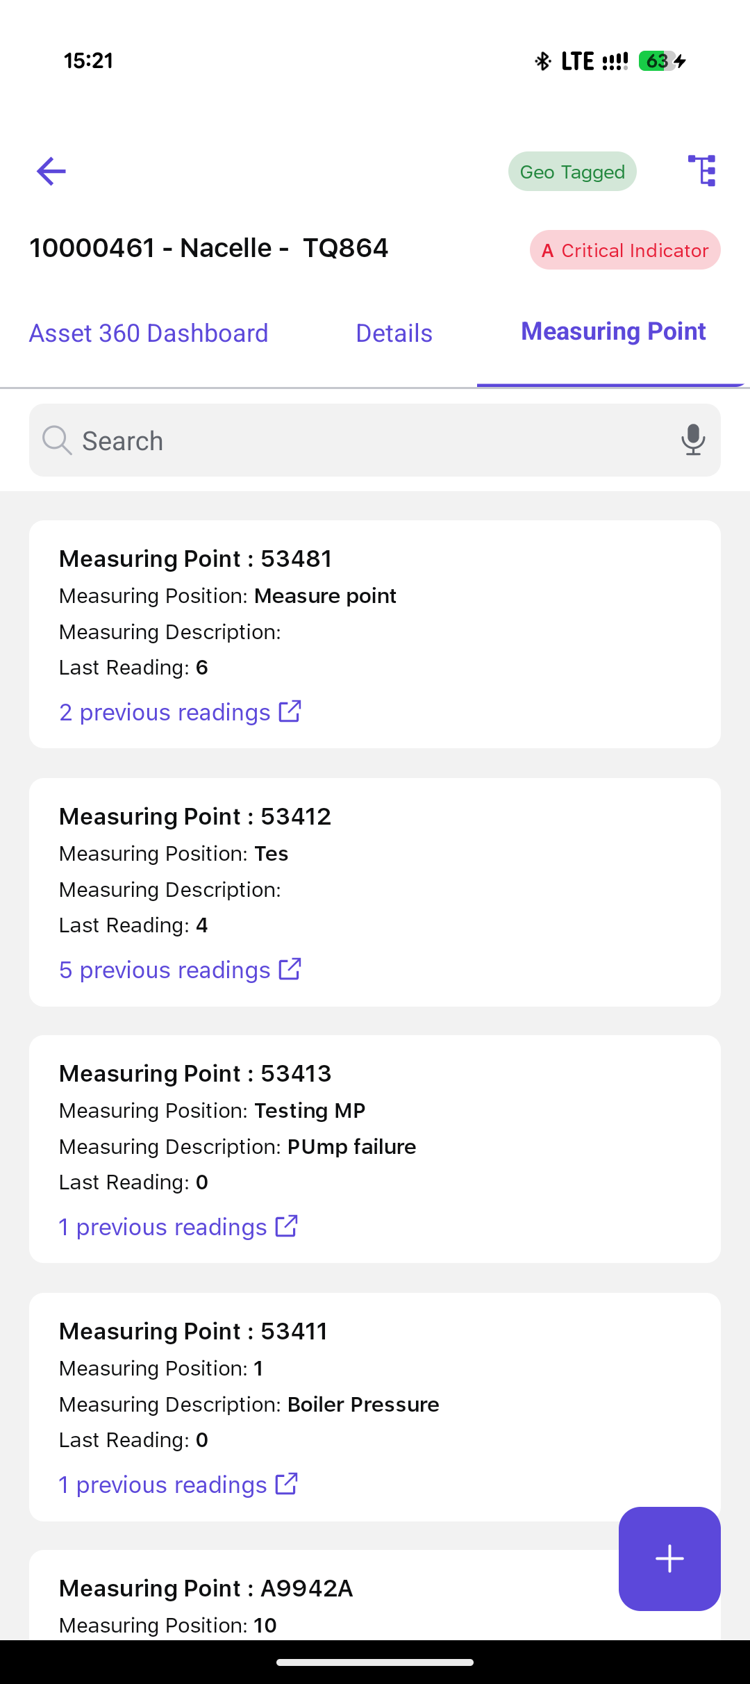Open external link icon for point 53413
Screen dimensions: 750x1684
click(286, 1226)
